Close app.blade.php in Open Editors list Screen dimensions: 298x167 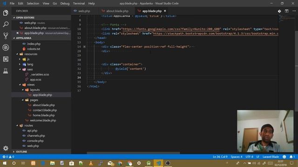coord(18,33)
